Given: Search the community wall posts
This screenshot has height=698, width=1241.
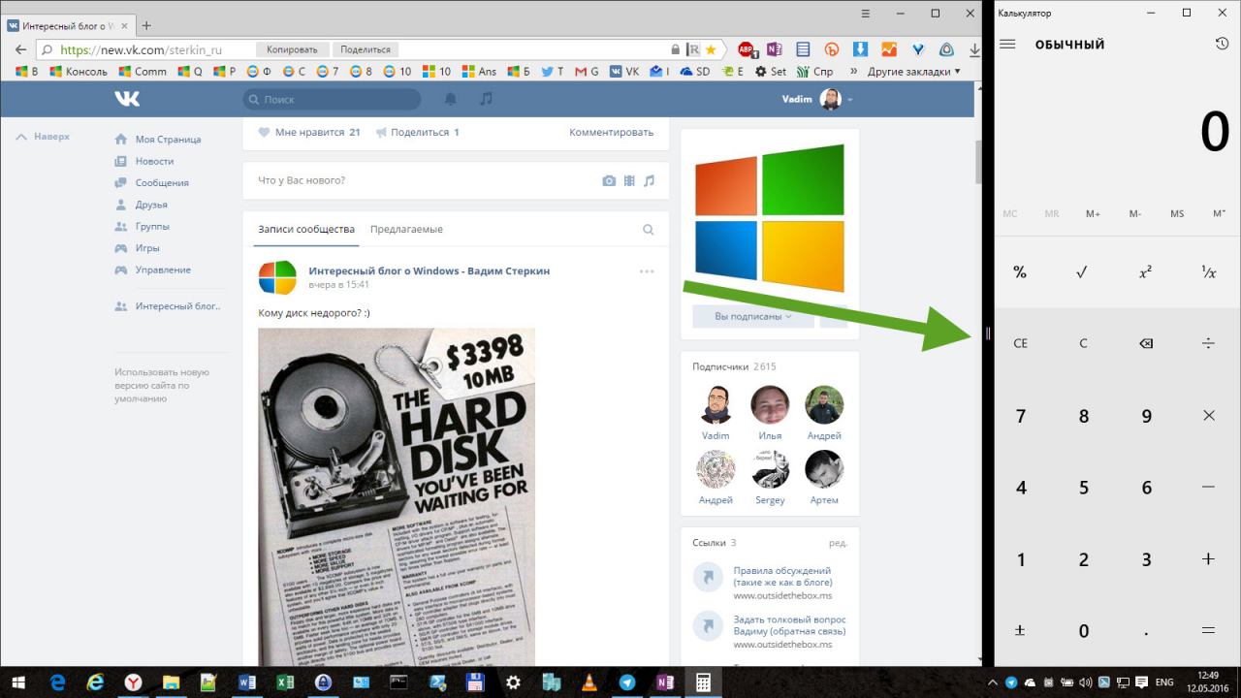Looking at the screenshot, I should tap(649, 230).
